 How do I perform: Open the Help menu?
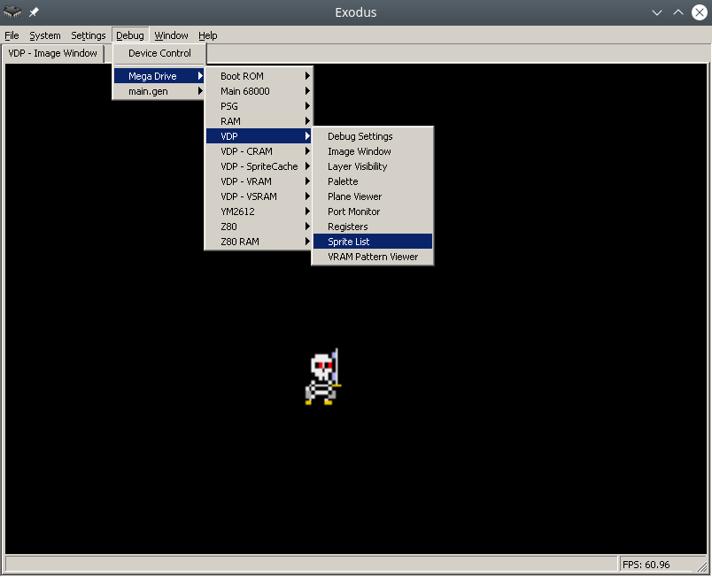point(208,35)
